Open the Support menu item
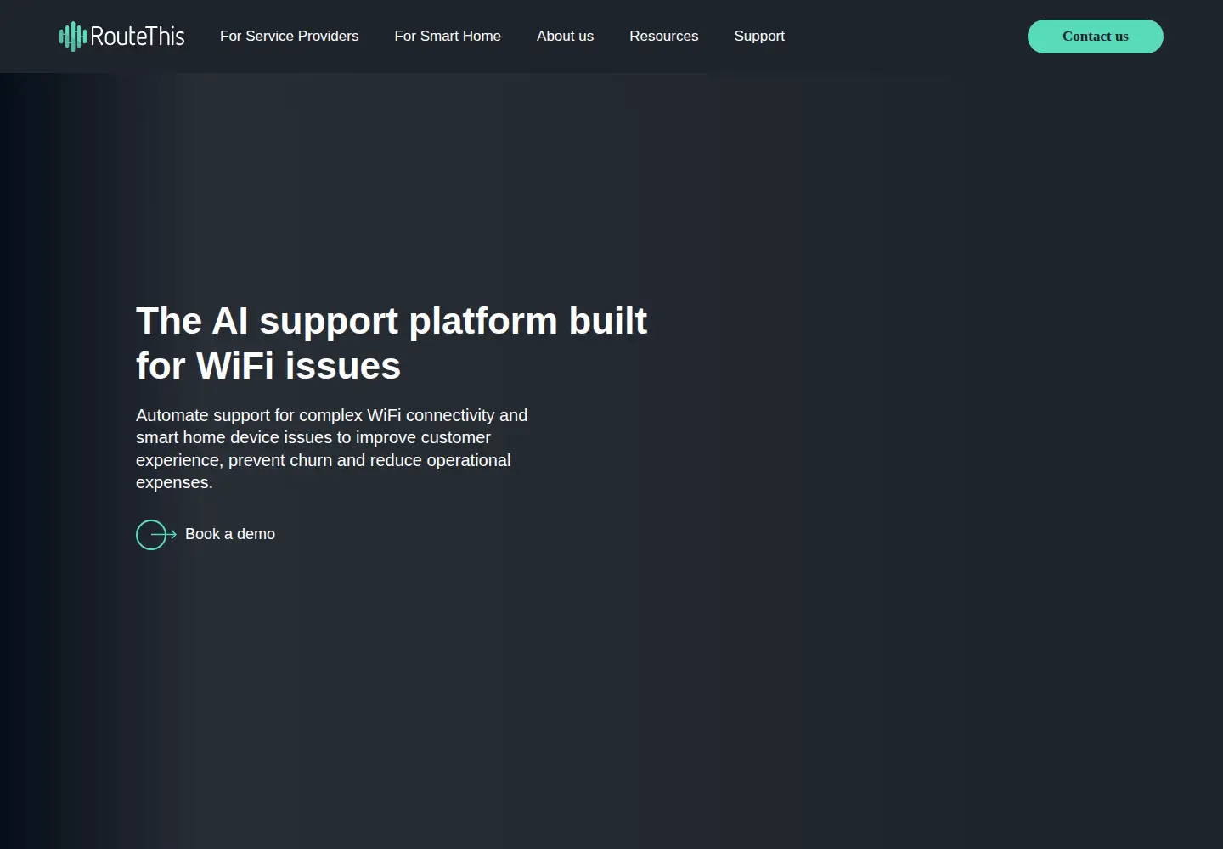This screenshot has height=849, width=1223. [x=759, y=36]
